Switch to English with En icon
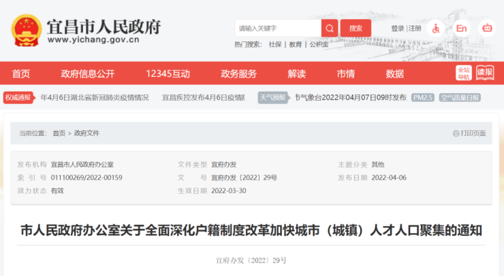Screen dimensions: 504x276 point(461,28)
